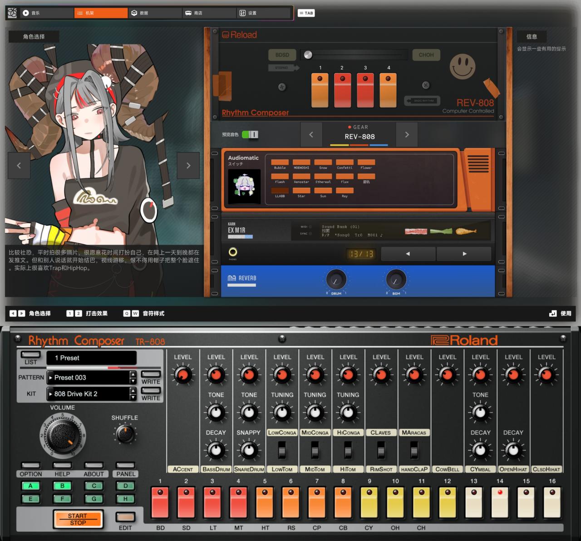Click the bacon strip icon on EX M1R
This screenshot has width=581, height=541.
click(416, 231)
